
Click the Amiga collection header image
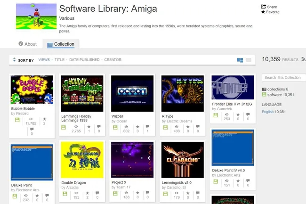pos(36,16)
